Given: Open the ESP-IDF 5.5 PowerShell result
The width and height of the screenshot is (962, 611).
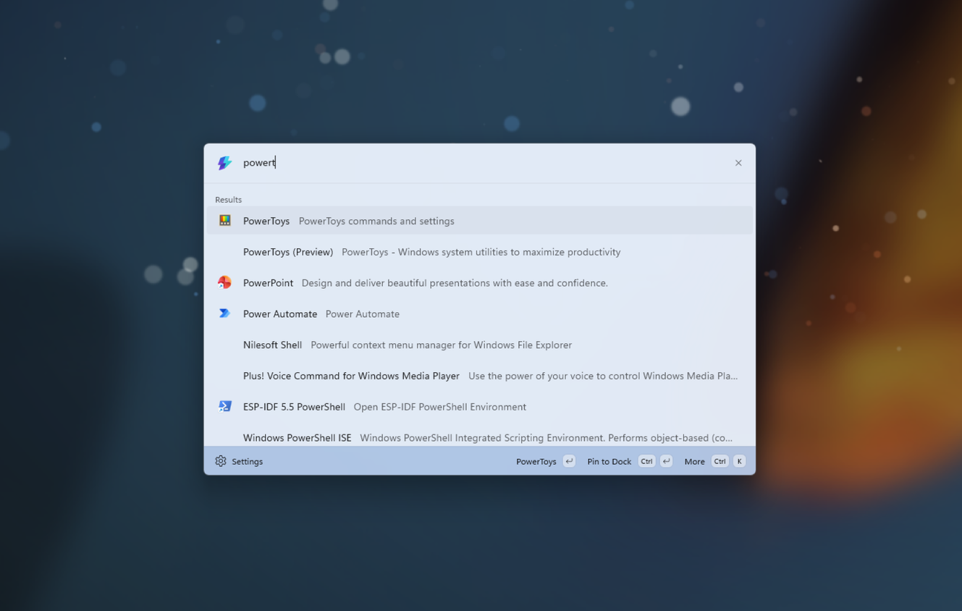Looking at the screenshot, I should tap(480, 407).
